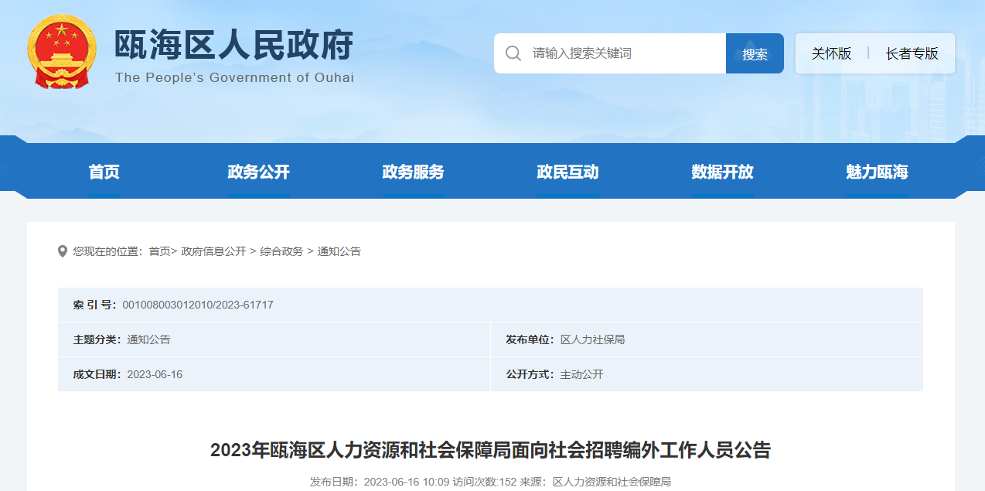Switch to 关怀版 accessibility mode
Screen dimensions: 985x491
pyautogui.click(x=831, y=53)
